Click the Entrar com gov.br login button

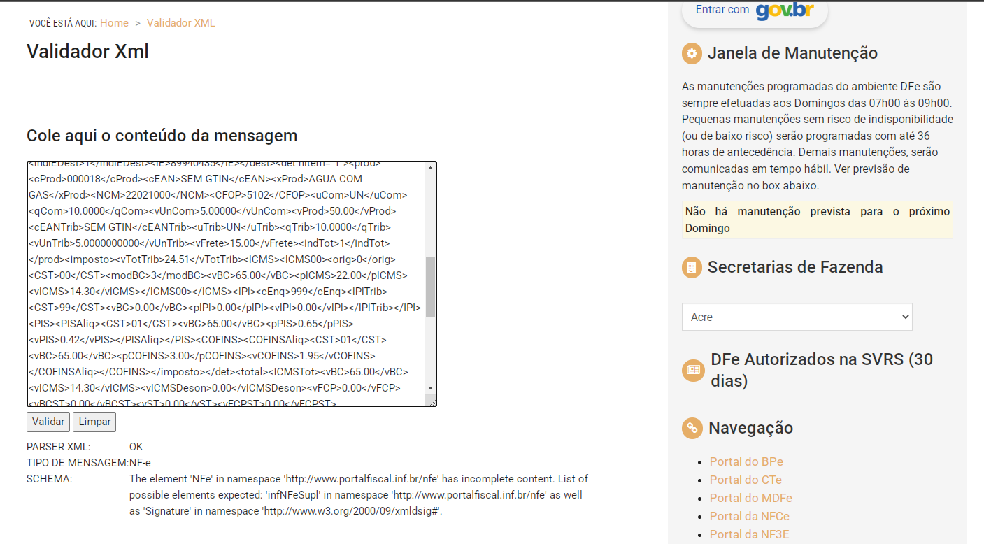755,12
